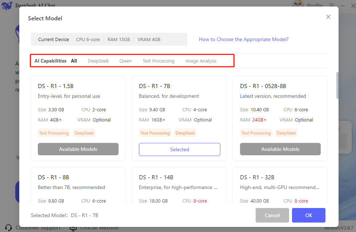This screenshot has width=356, height=232.
Task: Click the Profile label in title bar
Action: coord(315,5)
